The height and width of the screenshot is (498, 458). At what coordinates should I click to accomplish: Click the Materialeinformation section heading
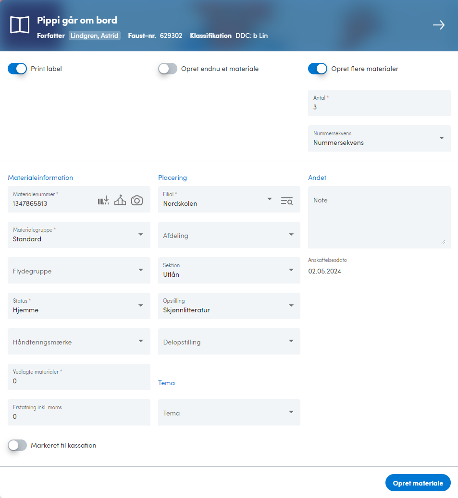40,178
